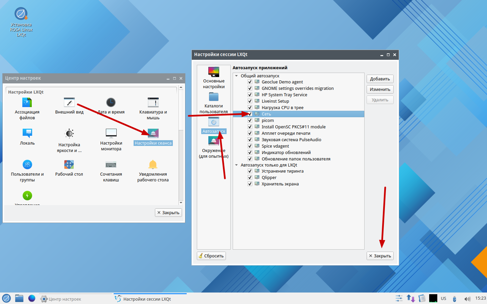Uncheck the Geoclue Demo agent autostart entry
Viewport: 487px width, 304px height.
coord(250,82)
